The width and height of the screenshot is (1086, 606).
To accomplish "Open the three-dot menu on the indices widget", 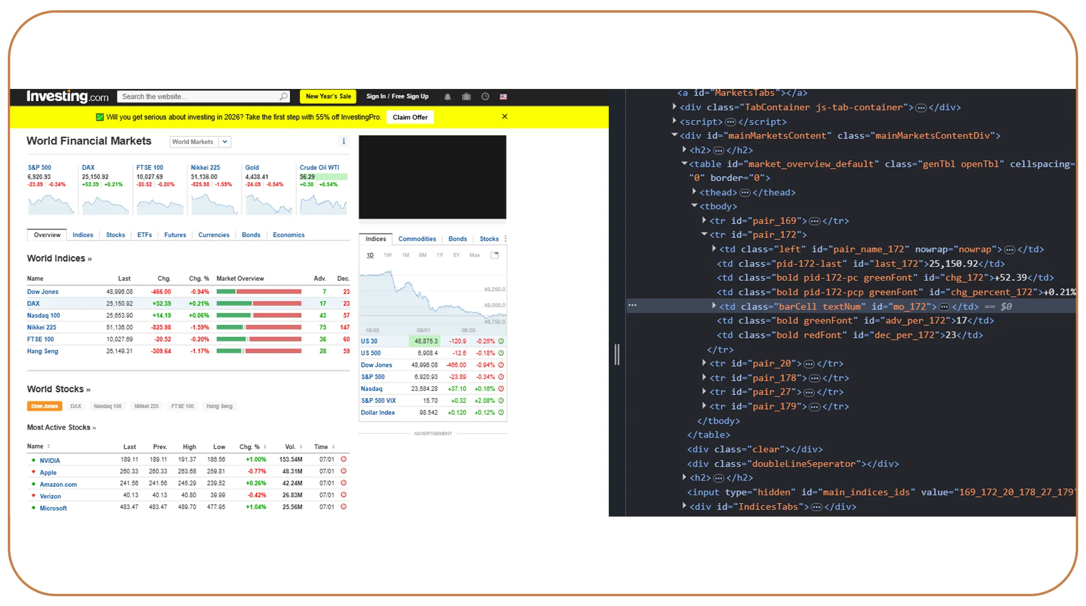I will 506,238.
